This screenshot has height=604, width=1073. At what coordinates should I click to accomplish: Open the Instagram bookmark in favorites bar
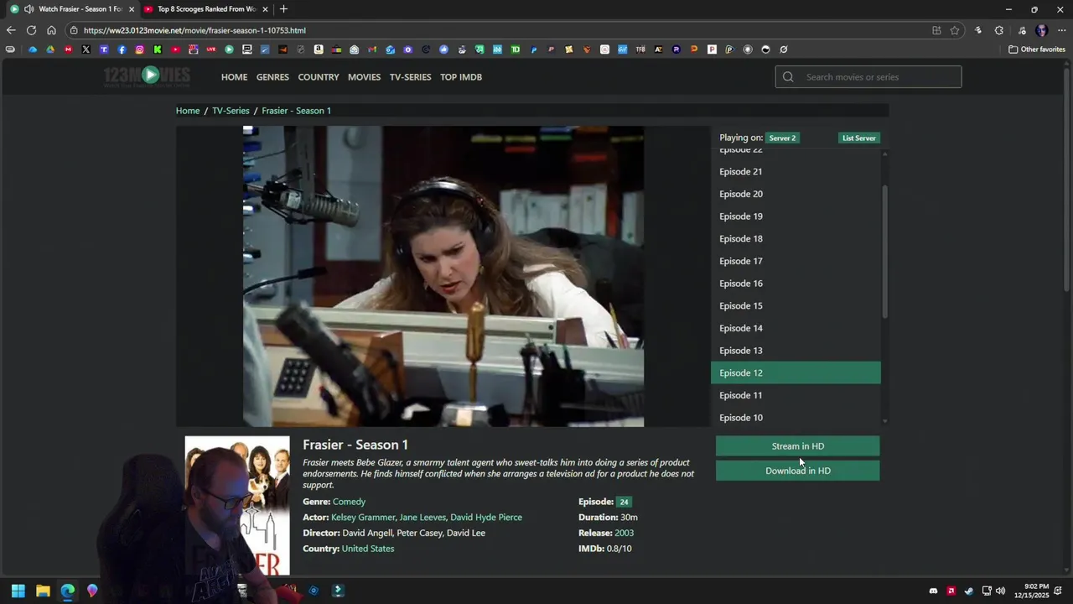coord(139,49)
